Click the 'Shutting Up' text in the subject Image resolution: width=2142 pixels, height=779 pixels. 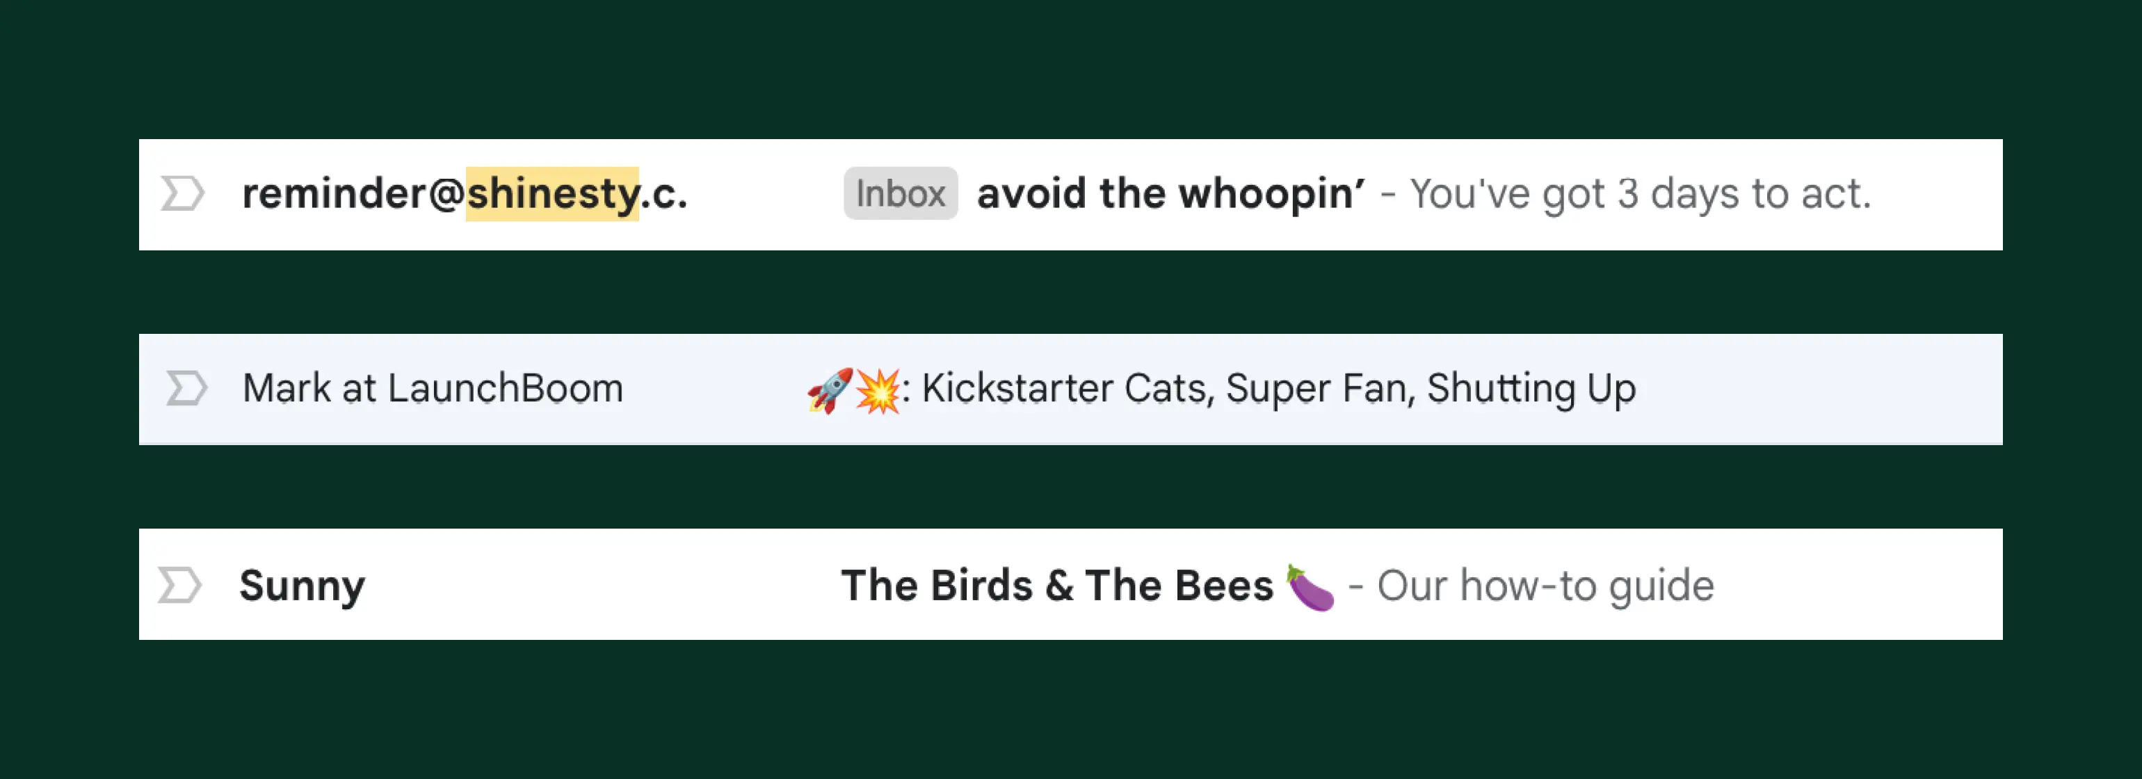[1531, 388]
